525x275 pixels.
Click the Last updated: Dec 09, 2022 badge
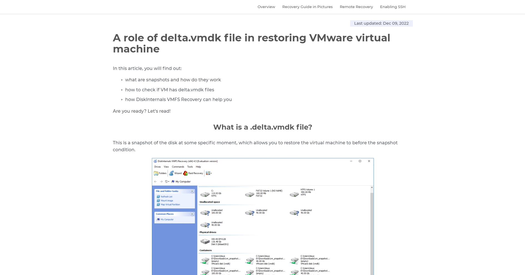point(381,23)
